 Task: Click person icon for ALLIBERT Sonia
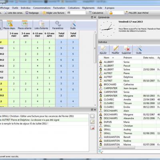[x=101, y=62]
